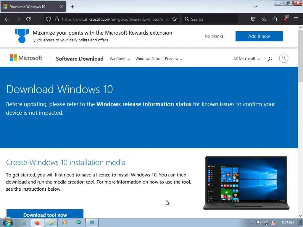Image resolution: width=303 pixels, height=227 pixels.
Task: Open a new browser tab
Action: coord(72,7)
